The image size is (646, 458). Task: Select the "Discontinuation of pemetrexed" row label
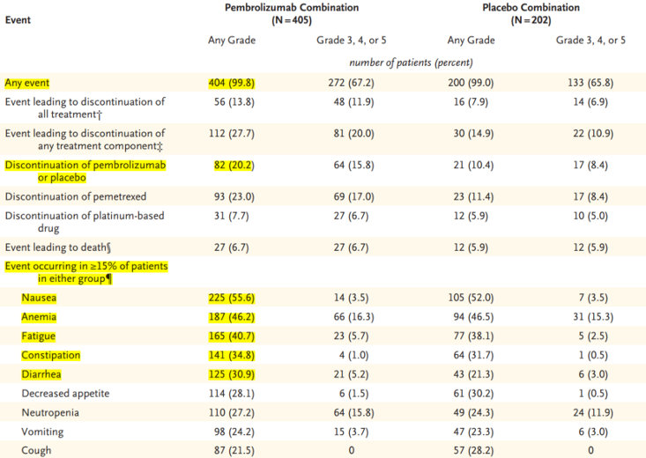[76, 196]
